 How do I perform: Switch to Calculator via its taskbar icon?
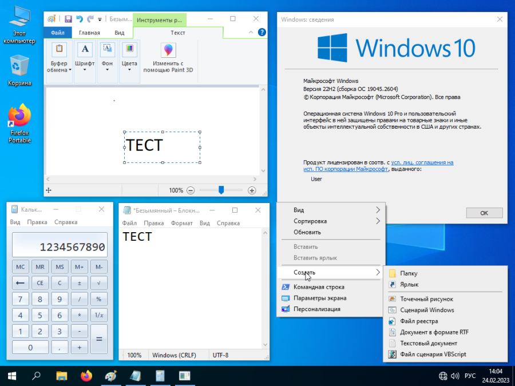pyautogui.click(x=160, y=376)
